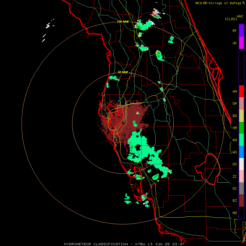Click the dusty pink GR graupel swatch
Screen dimensions: 246x246
coord(241,104)
